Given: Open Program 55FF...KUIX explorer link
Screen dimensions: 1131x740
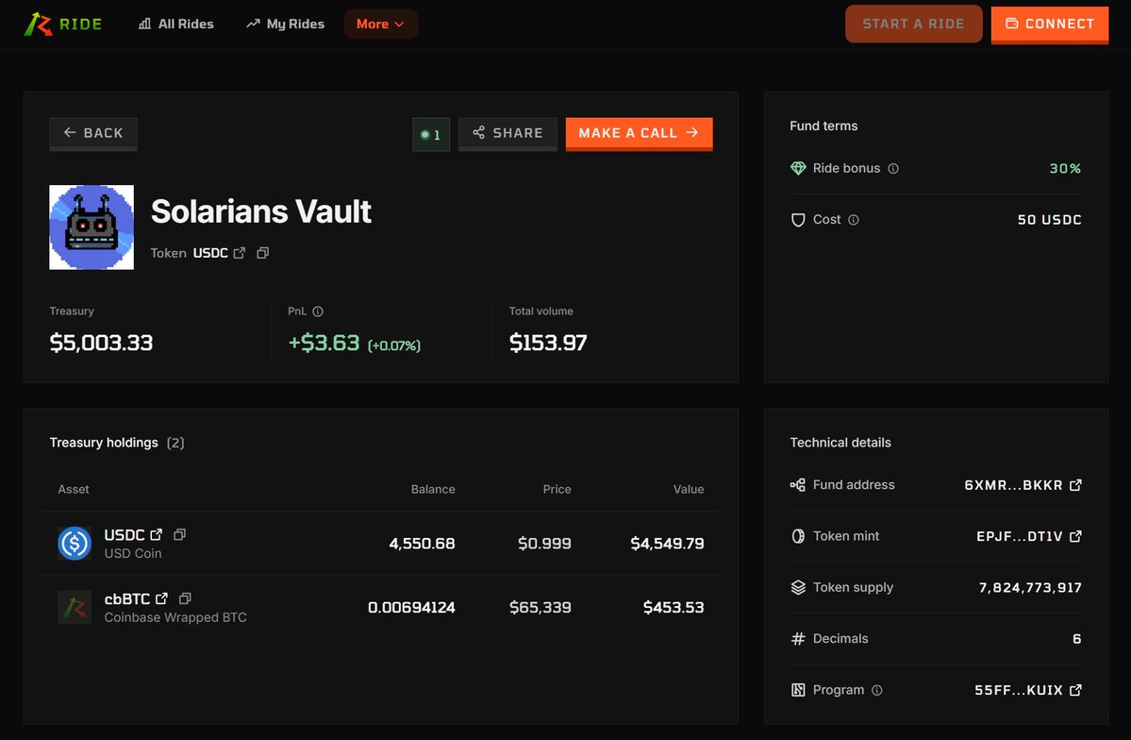Looking at the screenshot, I should pos(1075,690).
